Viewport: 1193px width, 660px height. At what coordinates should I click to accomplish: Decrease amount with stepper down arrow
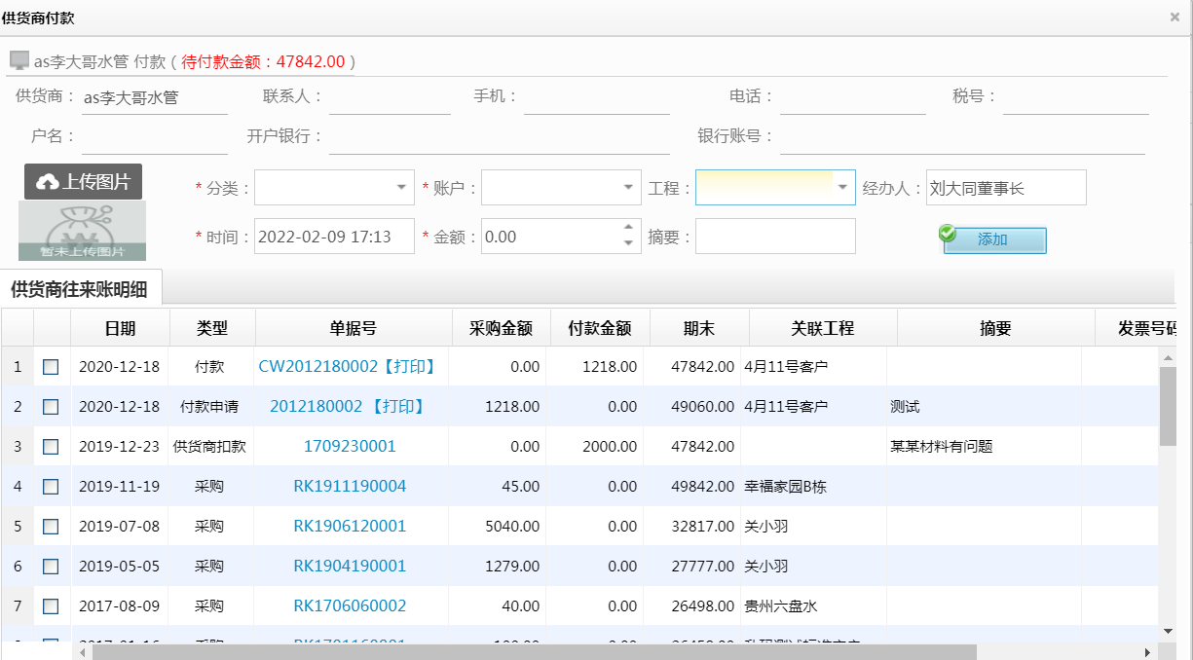pyautogui.click(x=628, y=243)
